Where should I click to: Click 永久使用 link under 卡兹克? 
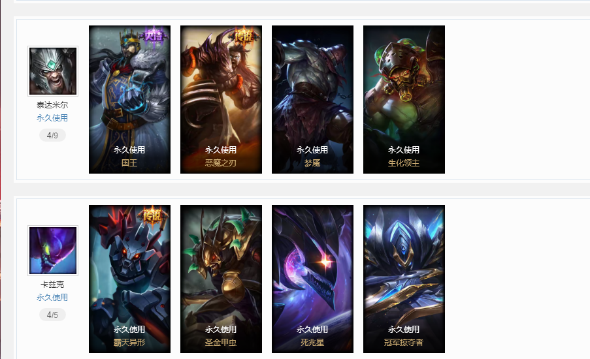52,298
